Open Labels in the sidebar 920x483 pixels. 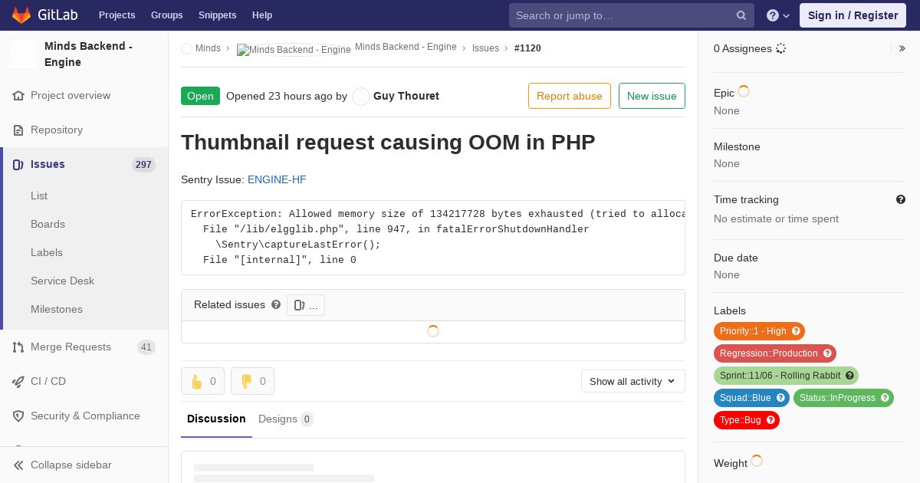coord(47,252)
